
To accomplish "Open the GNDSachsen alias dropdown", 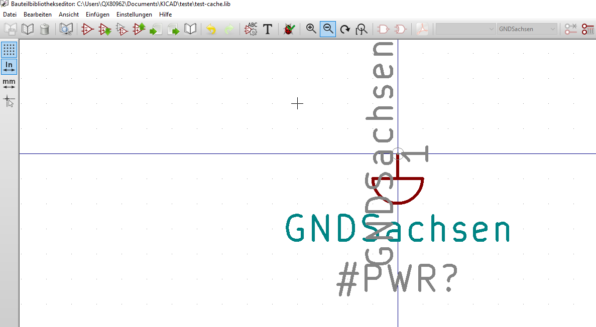I will click(x=527, y=29).
